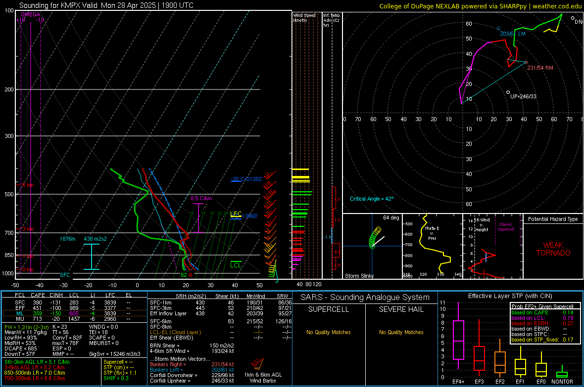The height and width of the screenshot is (387, 584).
Task: Click the WNDG = 0.0 value
Action: coord(103,327)
